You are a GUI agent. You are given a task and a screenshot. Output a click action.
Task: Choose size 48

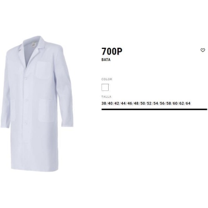(x=136, y=103)
